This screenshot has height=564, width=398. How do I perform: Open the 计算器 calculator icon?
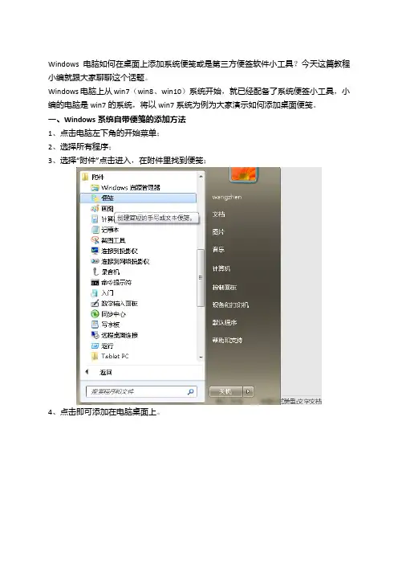point(95,219)
